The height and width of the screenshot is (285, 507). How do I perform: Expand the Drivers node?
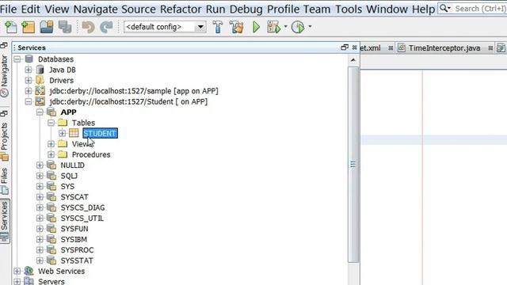click(x=29, y=81)
